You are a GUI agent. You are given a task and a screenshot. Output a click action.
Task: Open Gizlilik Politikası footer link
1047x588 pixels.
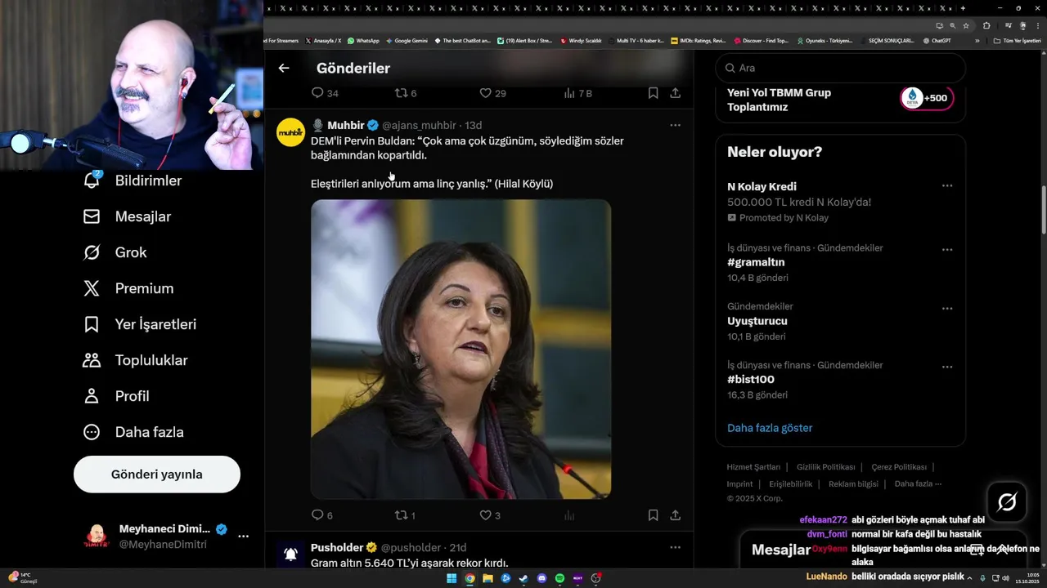[x=826, y=467]
